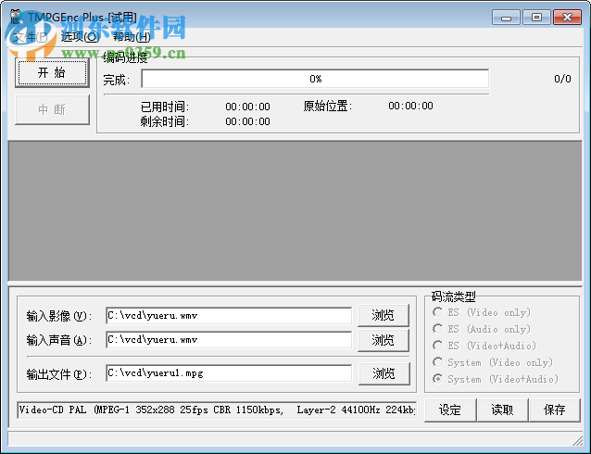This screenshot has width=591, height=454.
Task: Select ES (Video+Audio) stream type
Action: pyautogui.click(x=484, y=346)
